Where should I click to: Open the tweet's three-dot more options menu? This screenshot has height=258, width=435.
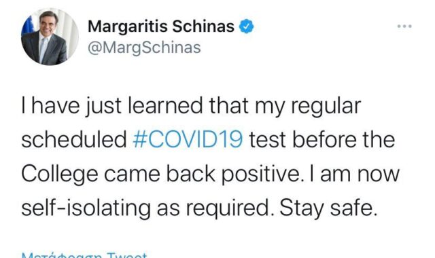404,26
